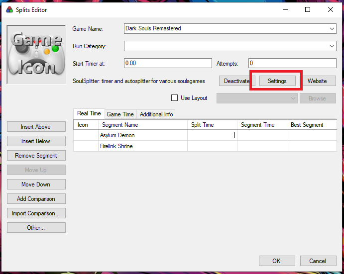Enable the Use Layout checkbox

point(174,98)
